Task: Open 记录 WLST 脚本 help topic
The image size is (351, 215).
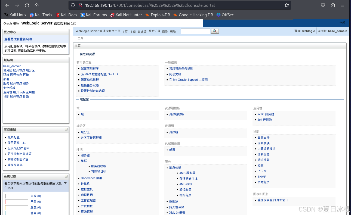Action: 19,148
